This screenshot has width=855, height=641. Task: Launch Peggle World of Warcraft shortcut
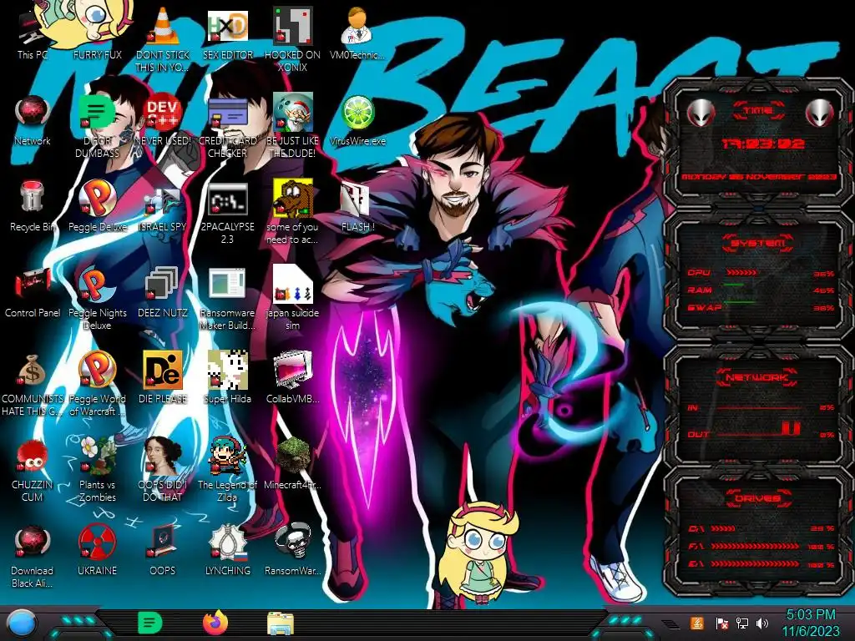pyautogui.click(x=97, y=383)
